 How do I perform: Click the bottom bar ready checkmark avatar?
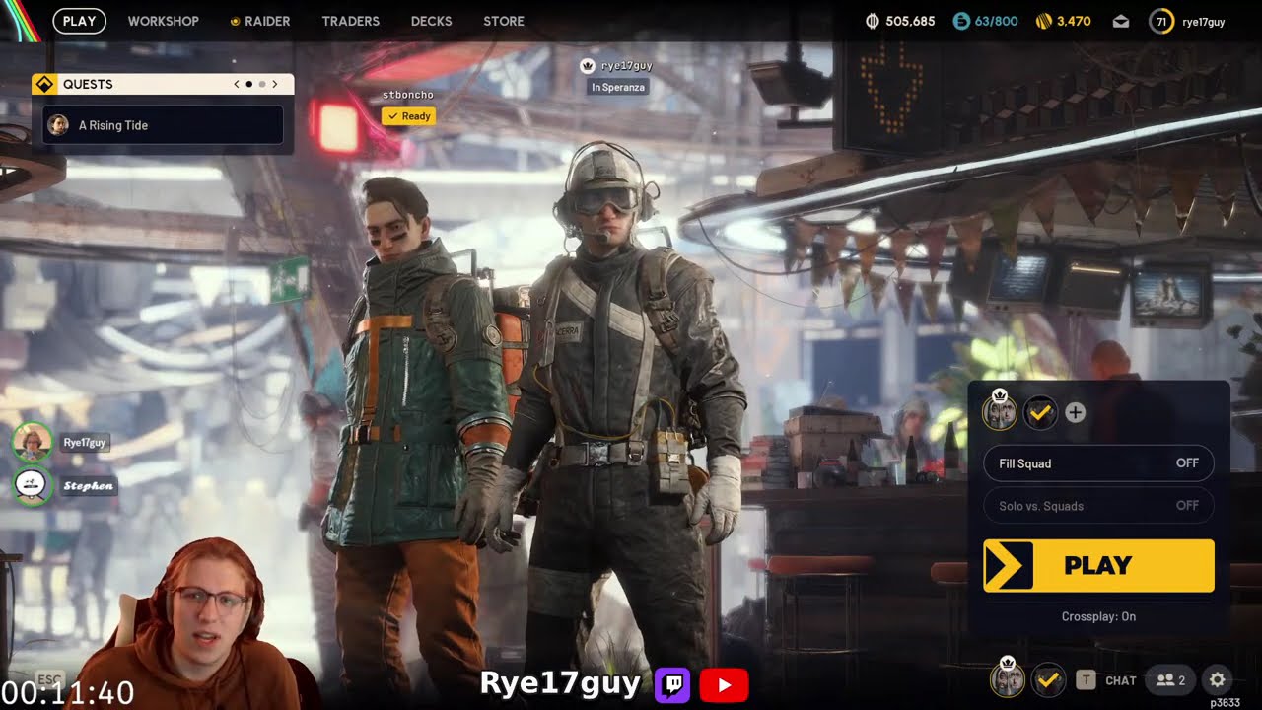pos(1047,679)
